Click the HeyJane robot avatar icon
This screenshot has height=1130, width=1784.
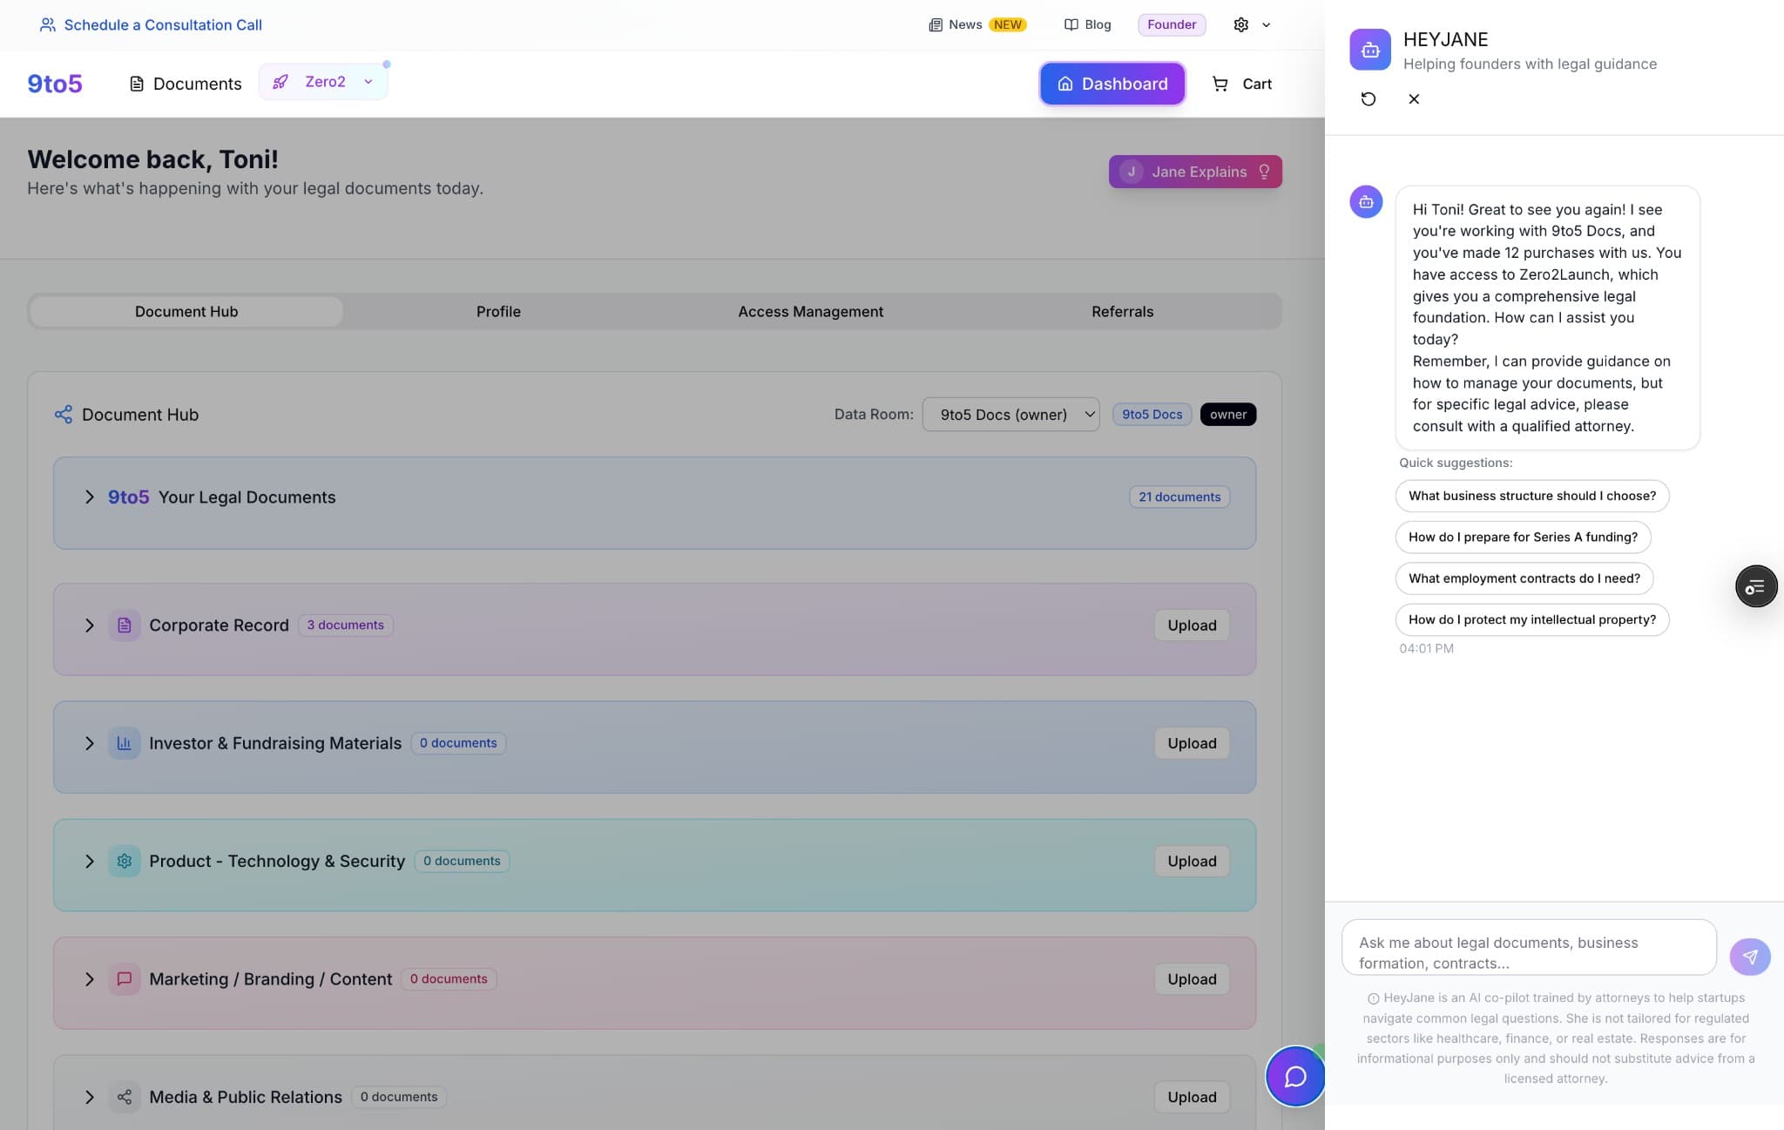[1370, 50]
